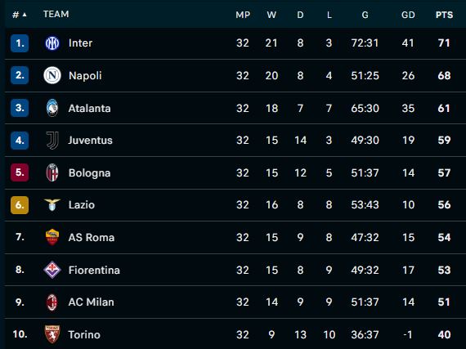Click the MP column header

coord(243,15)
